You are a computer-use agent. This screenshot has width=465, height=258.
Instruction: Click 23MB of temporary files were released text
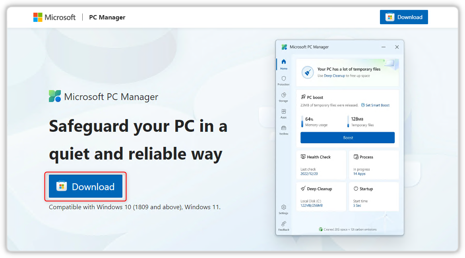(x=329, y=105)
